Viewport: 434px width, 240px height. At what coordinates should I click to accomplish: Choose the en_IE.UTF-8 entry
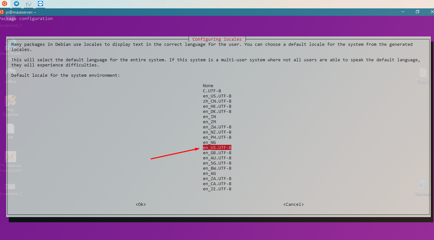click(x=217, y=189)
